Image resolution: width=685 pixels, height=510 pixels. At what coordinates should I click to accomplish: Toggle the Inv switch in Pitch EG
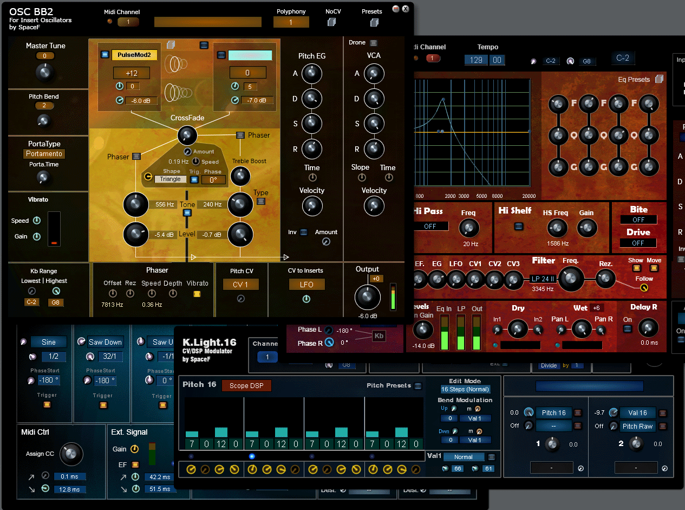304,232
